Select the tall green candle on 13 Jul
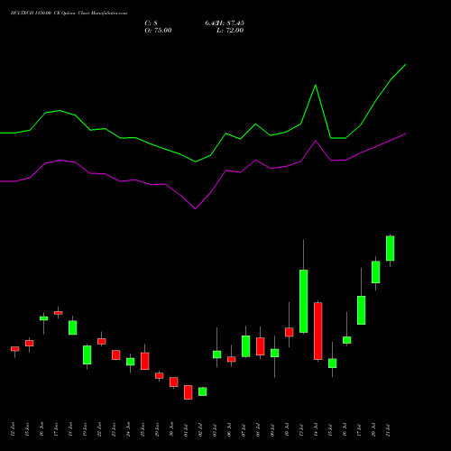This screenshot has width=451, height=451. [x=304, y=301]
